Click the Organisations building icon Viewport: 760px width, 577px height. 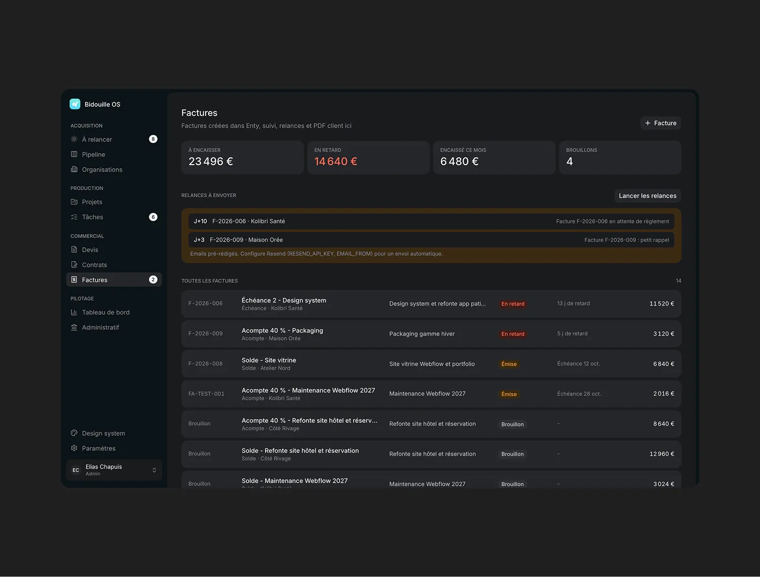tap(74, 169)
